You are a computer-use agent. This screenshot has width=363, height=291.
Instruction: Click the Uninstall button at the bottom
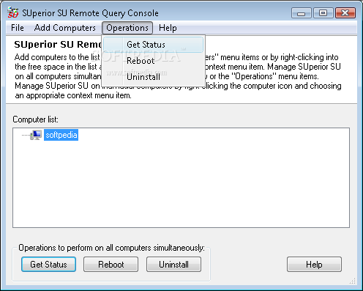pyautogui.click(x=173, y=264)
